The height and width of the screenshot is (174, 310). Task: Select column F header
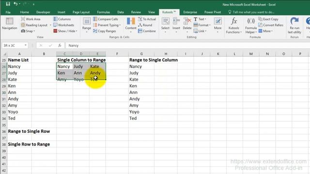(x=117, y=54)
